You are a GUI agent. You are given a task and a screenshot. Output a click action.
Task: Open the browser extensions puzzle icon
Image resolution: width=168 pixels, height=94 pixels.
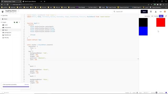point(157,5)
